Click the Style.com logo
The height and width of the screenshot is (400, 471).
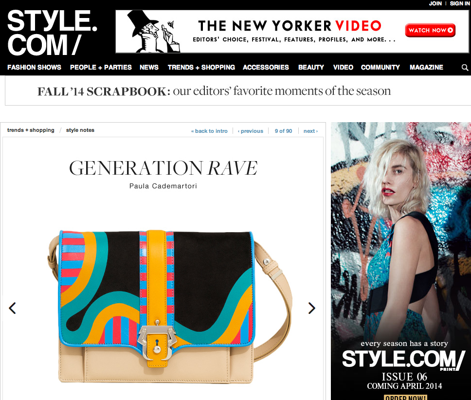(x=52, y=33)
